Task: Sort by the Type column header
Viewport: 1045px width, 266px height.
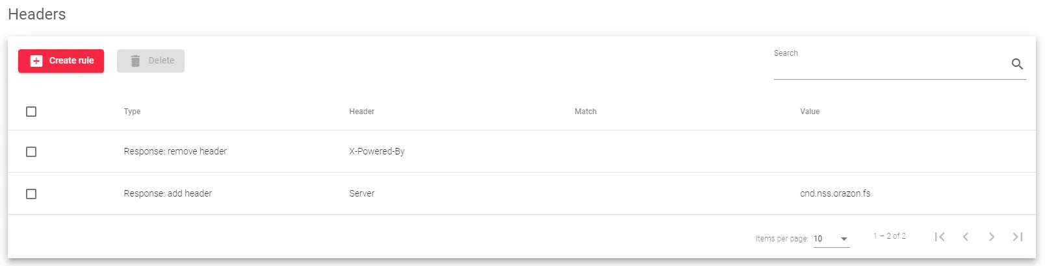Action: [132, 112]
